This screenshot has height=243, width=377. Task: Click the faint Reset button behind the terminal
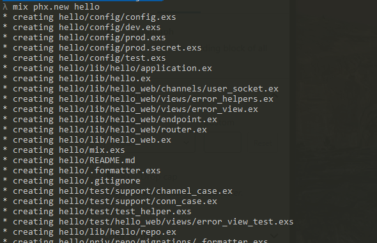(263, 143)
